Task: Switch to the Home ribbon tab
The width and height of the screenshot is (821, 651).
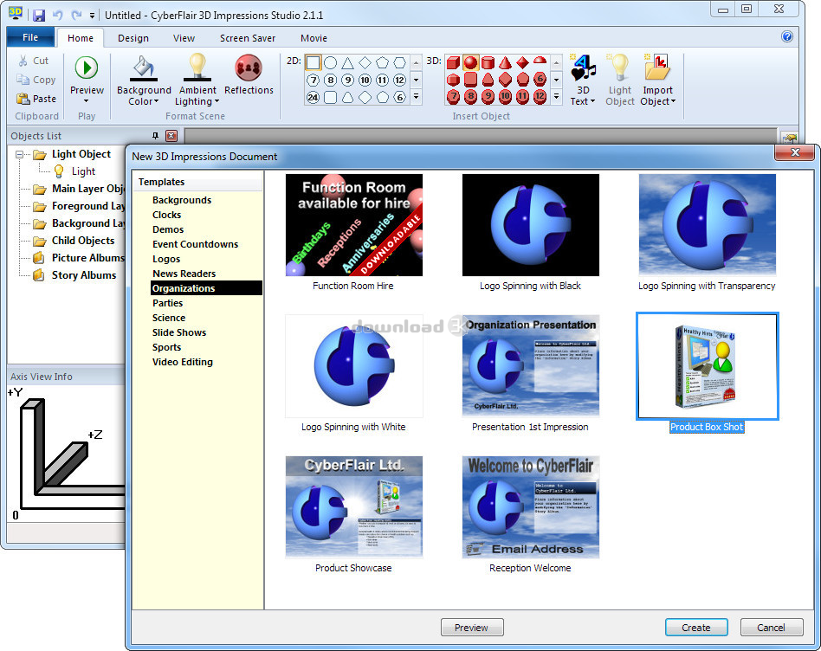Action: click(x=81, y=38)
